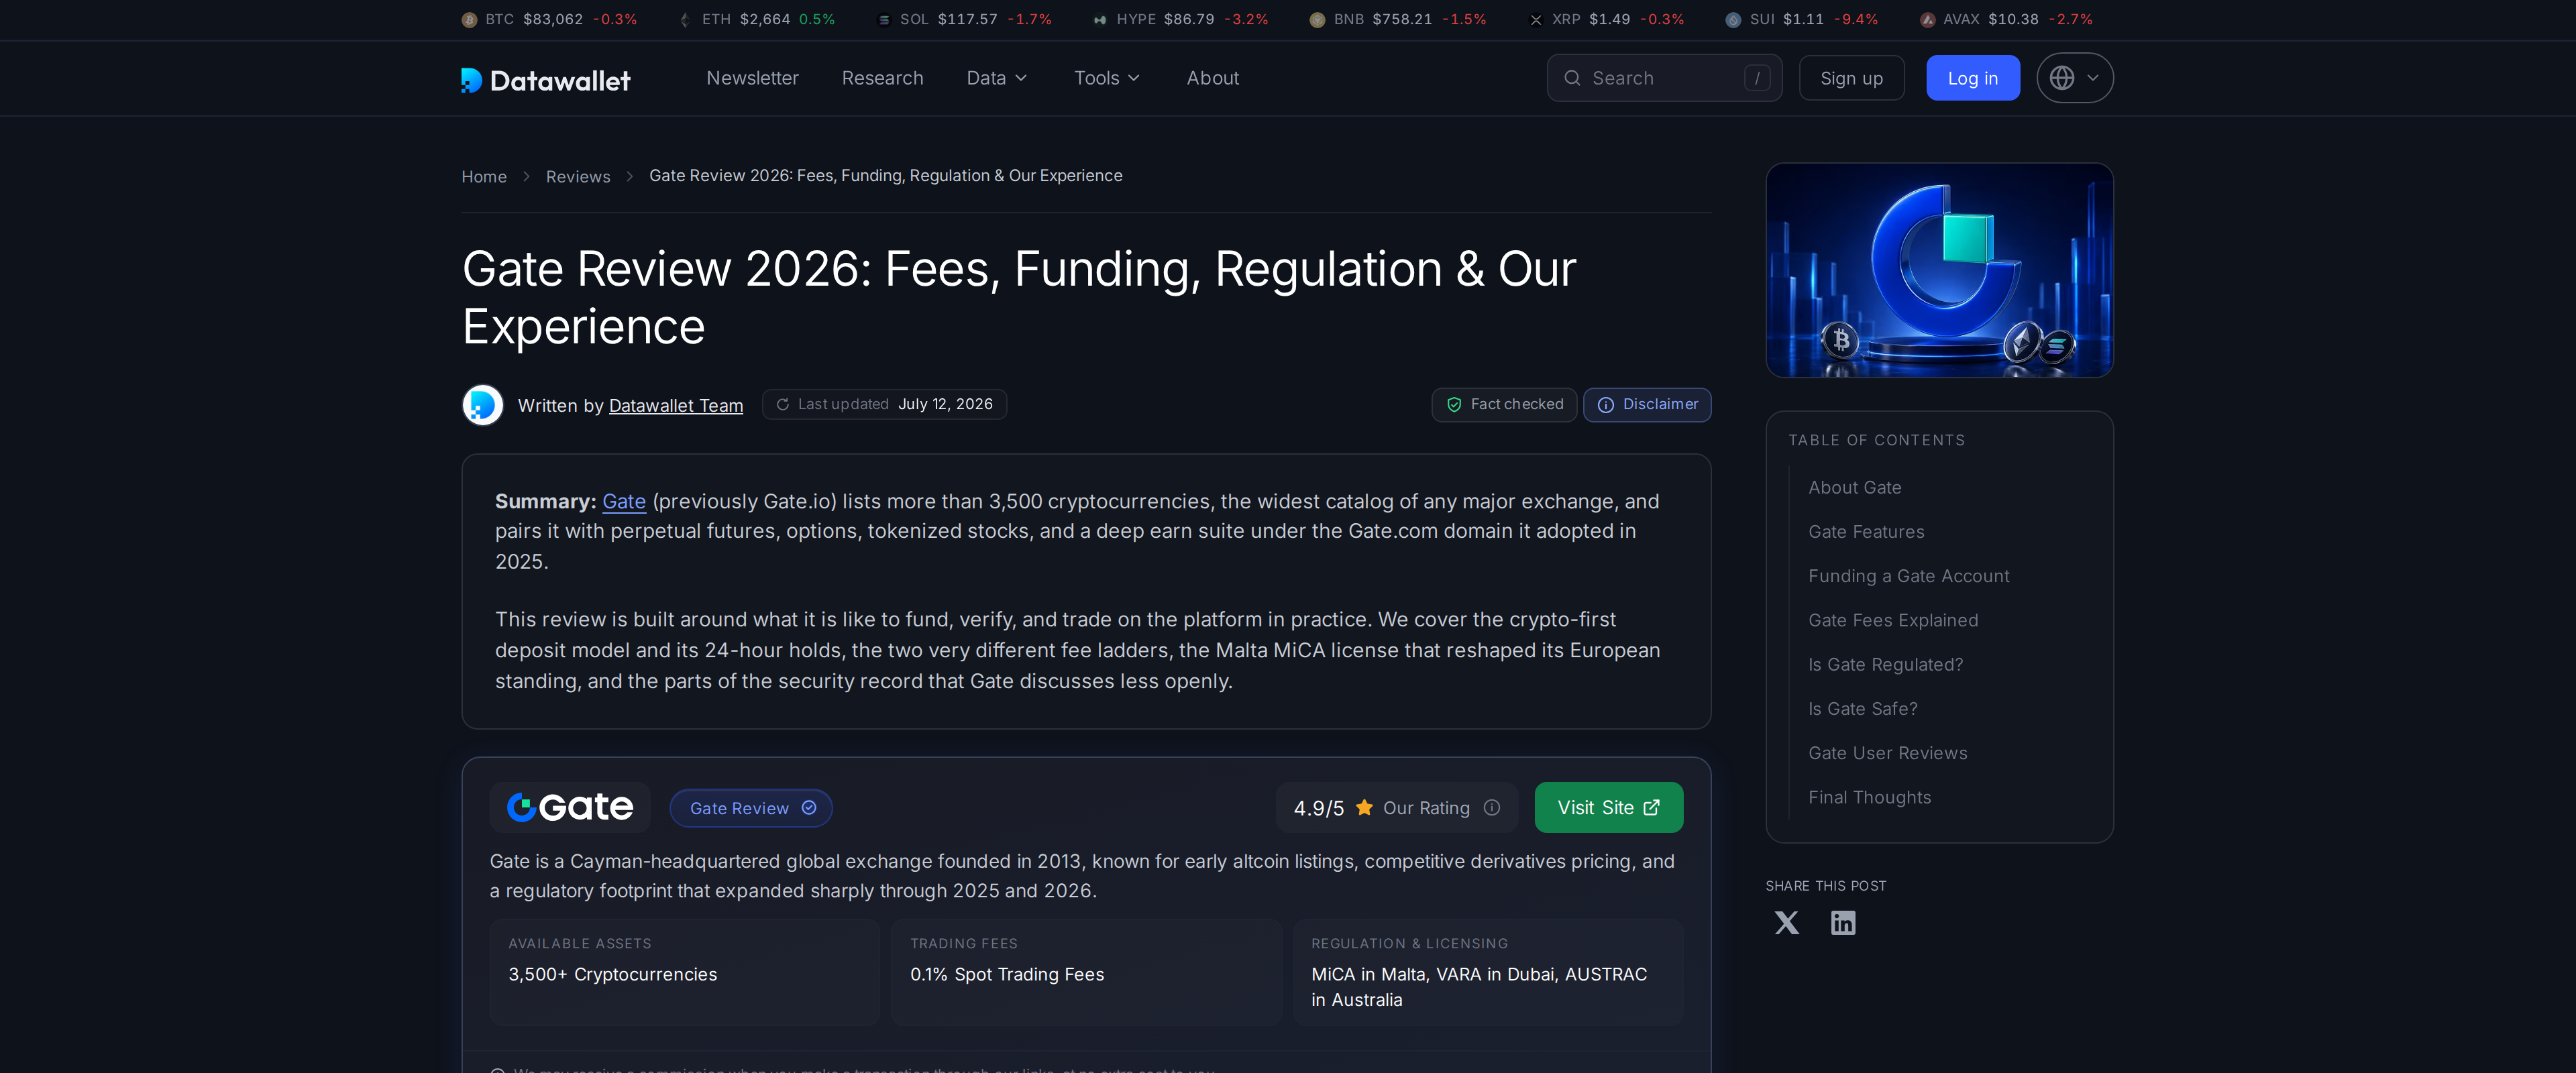Jump to Is Gate Regulated? section
The height and width of the screenshot is (1073, 2576).
[1885, 665]
